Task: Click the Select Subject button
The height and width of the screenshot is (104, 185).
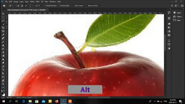Action: tap(79, 6)
